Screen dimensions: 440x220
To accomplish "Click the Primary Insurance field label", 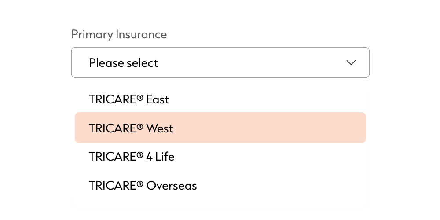I will click(x=119, y=34).
